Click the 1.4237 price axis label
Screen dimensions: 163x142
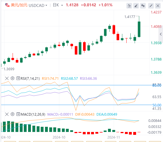(156, 12)
